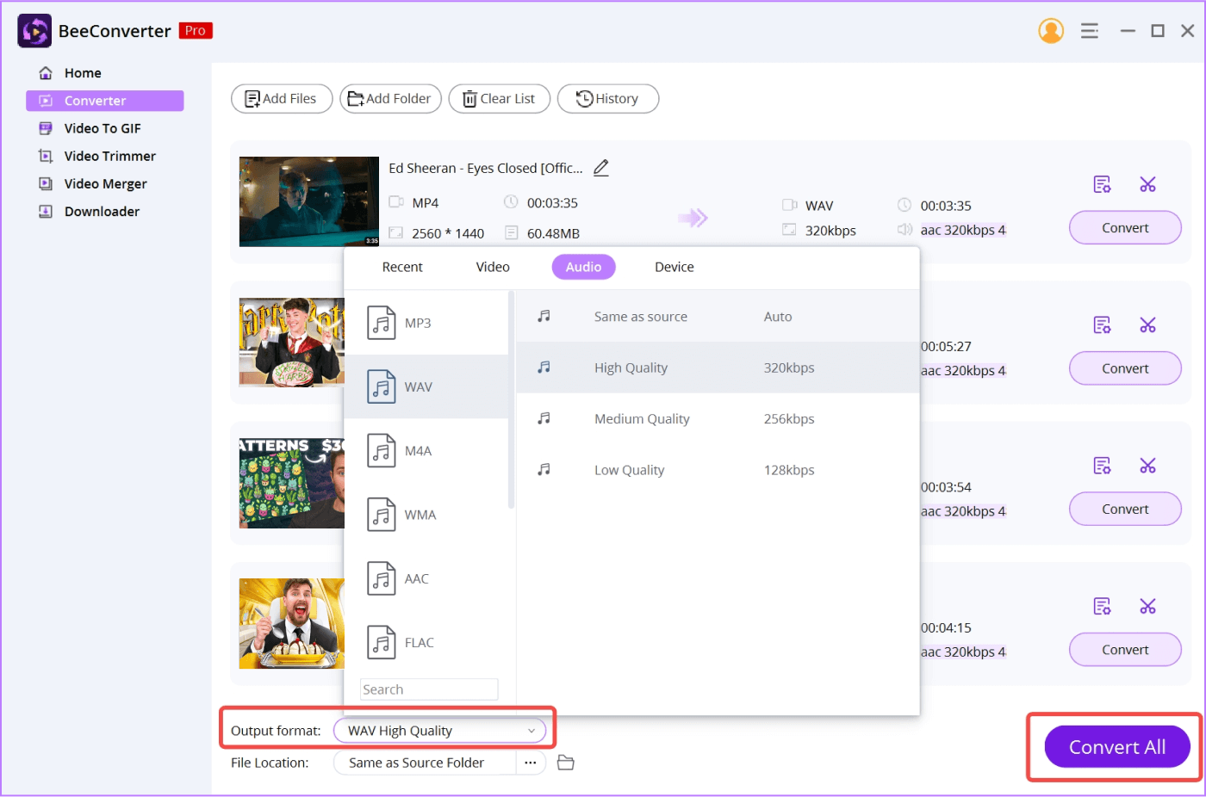The height and width of the screenshot is (797, 1206).
Task: Click the Harry Potter costume video thumbnail
Action: pos(292,343)
